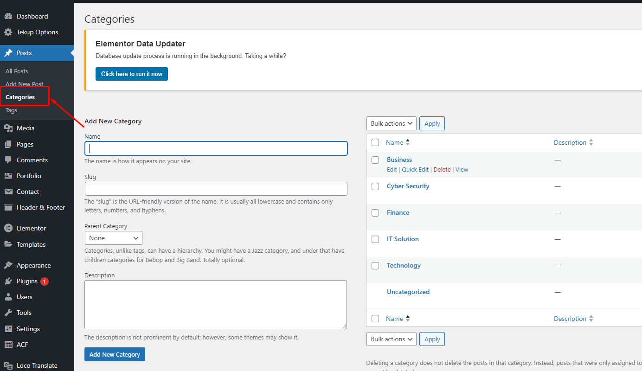
Task: Click the Loco Translate icon
Action: pos(8,365)
